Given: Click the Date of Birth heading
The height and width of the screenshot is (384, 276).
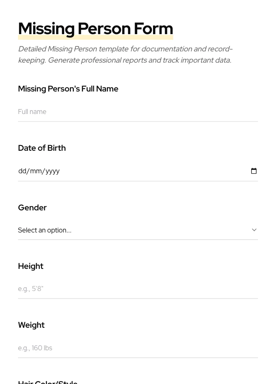Looking at the screenshot, I should point(42,148).
